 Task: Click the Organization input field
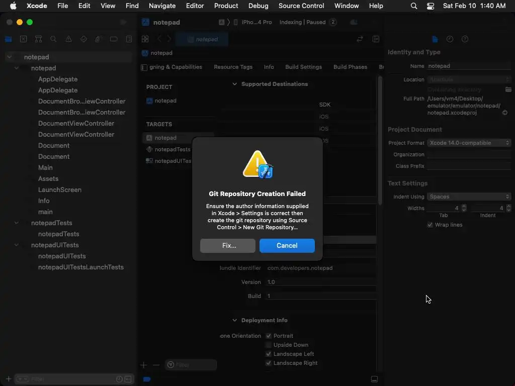(x=469, y=155)
